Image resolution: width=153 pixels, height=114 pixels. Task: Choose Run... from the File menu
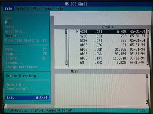click(x=26, y=22)
